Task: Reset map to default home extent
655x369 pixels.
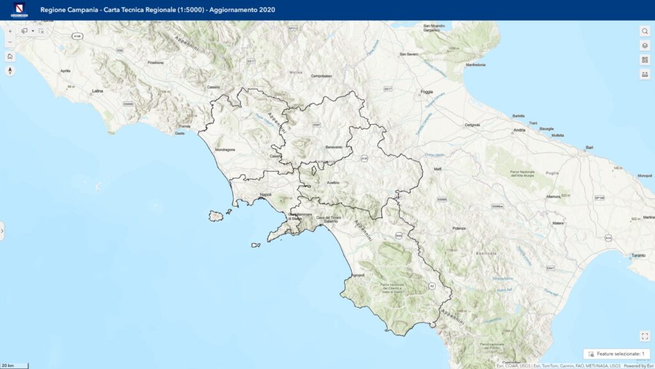Action: [10, 56]
